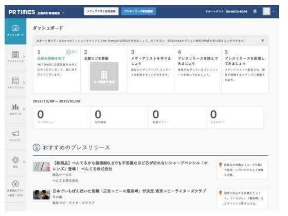Viewport: 288px width, 216px height.
Task: Click the blue プレスリリース新規登録 button
Action: (138, 11)
